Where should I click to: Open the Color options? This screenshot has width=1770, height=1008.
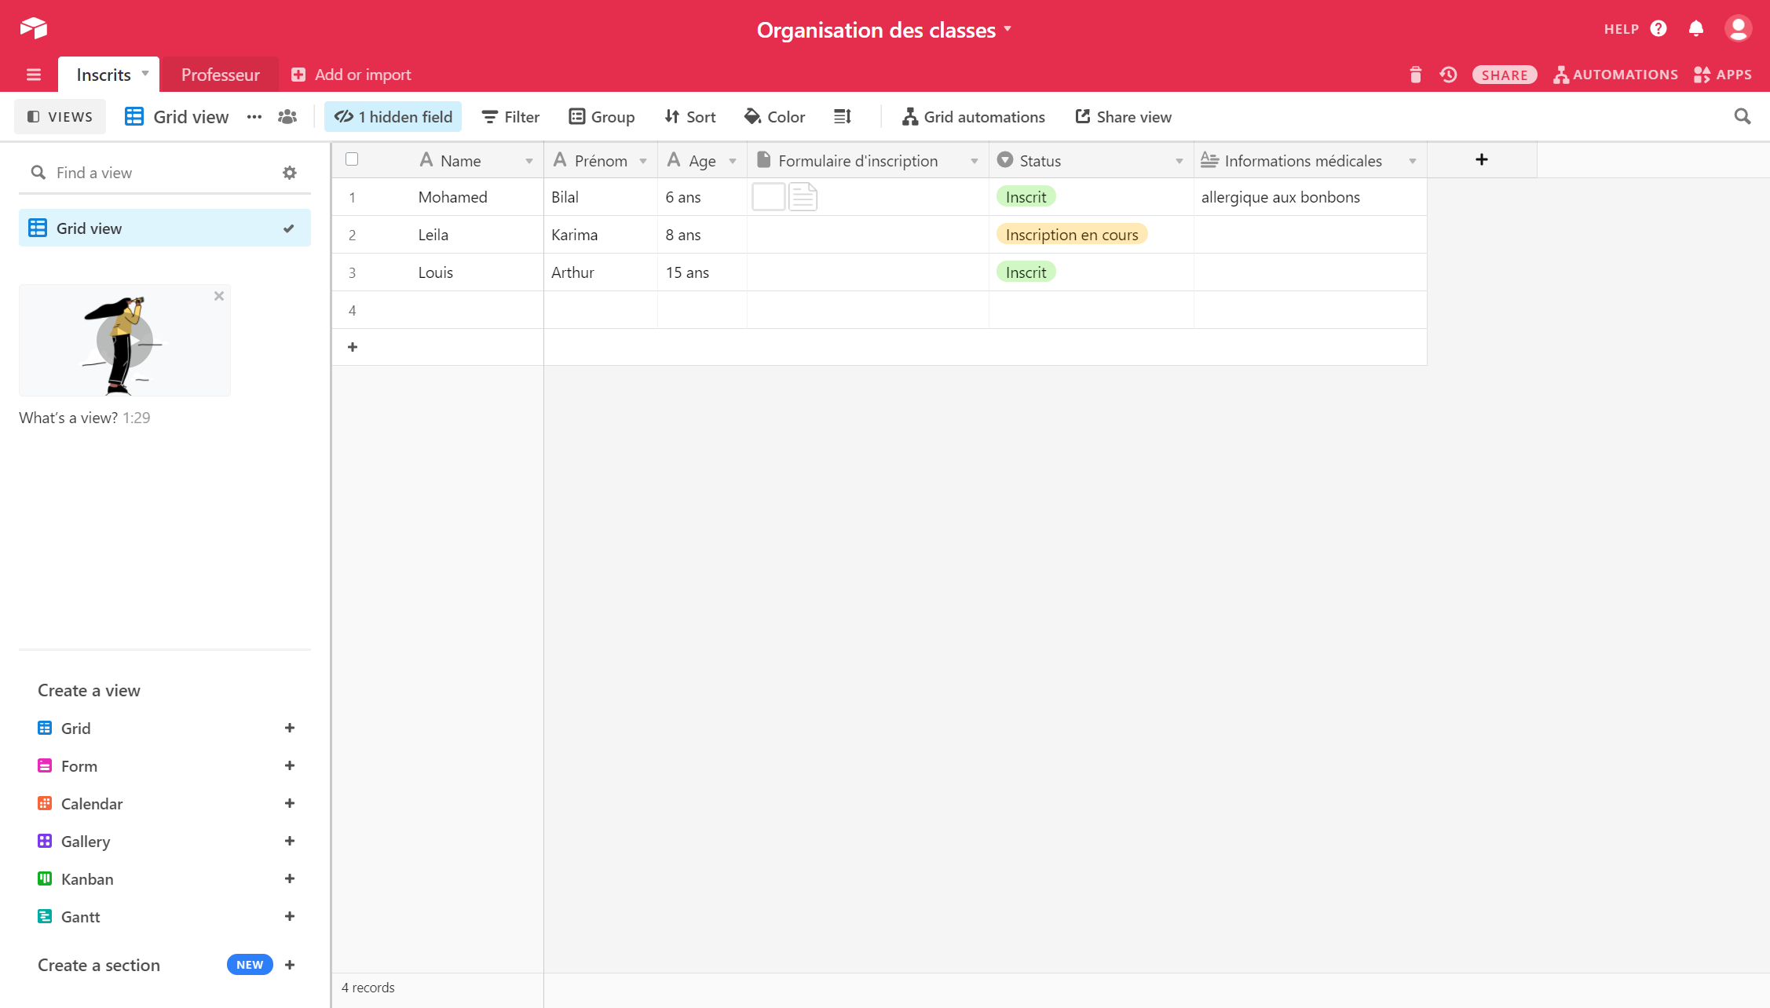[x=774, y=117]
